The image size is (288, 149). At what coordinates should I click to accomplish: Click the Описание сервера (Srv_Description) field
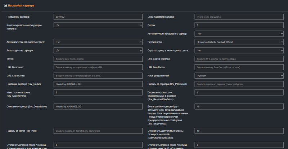(98, 106)
